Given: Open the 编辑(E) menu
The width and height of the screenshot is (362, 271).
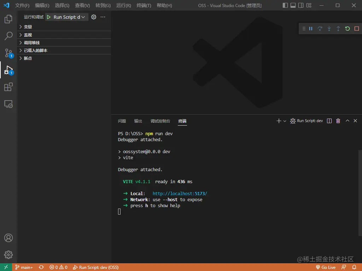Looking at the screenshot, I should pos(42,5).
